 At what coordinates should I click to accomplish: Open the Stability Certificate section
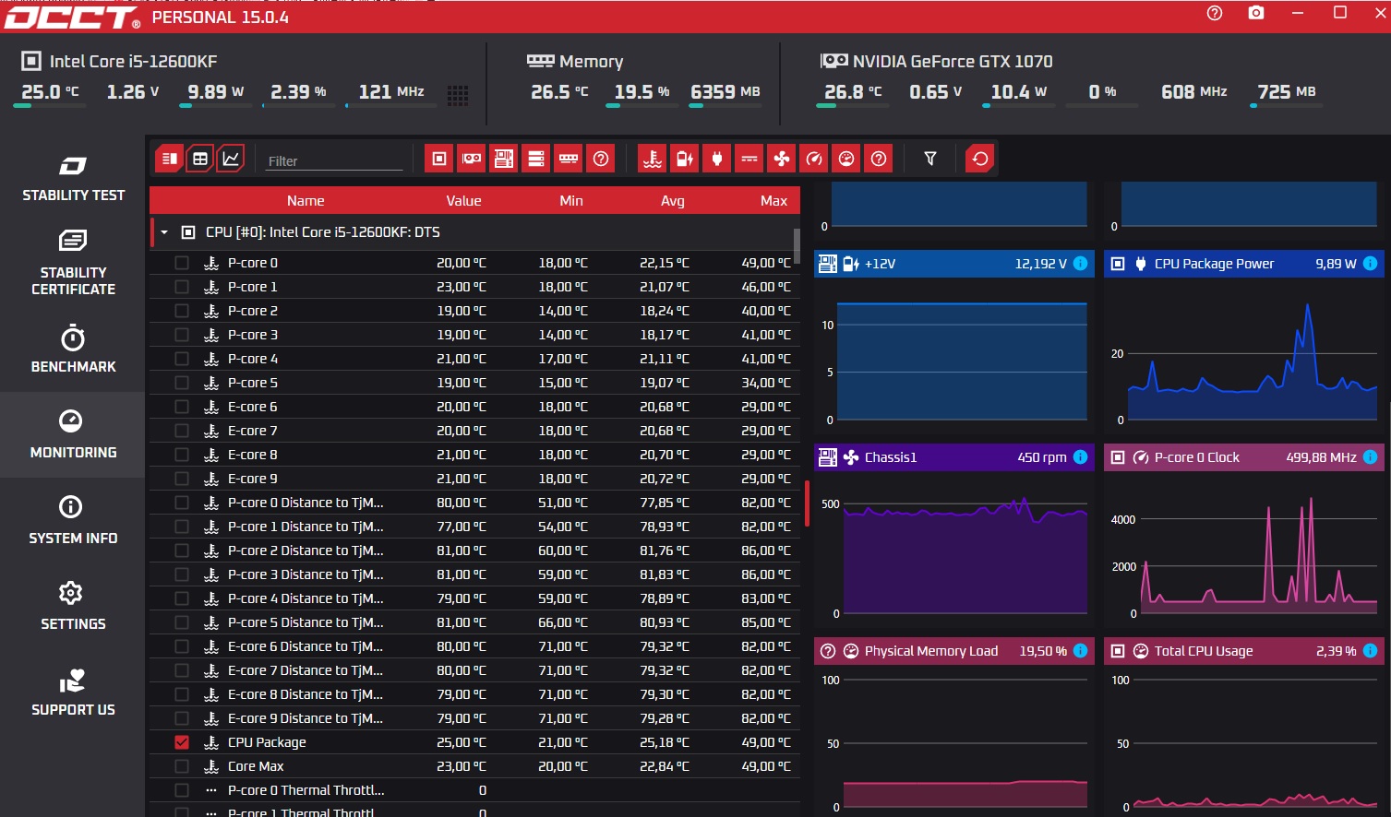[73, 263]
